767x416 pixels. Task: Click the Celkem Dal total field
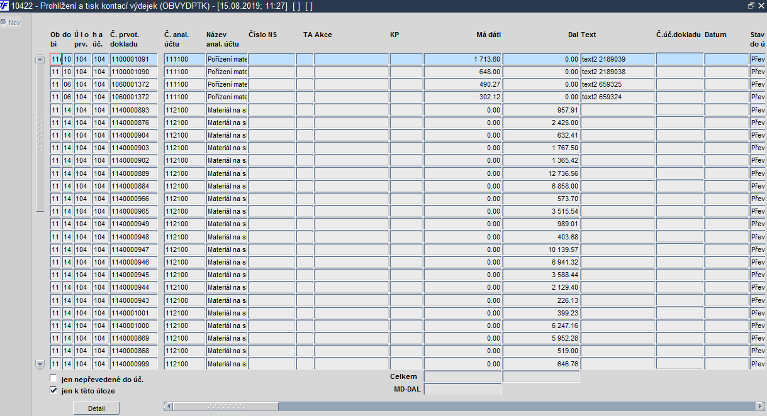[x=541, y=376]
